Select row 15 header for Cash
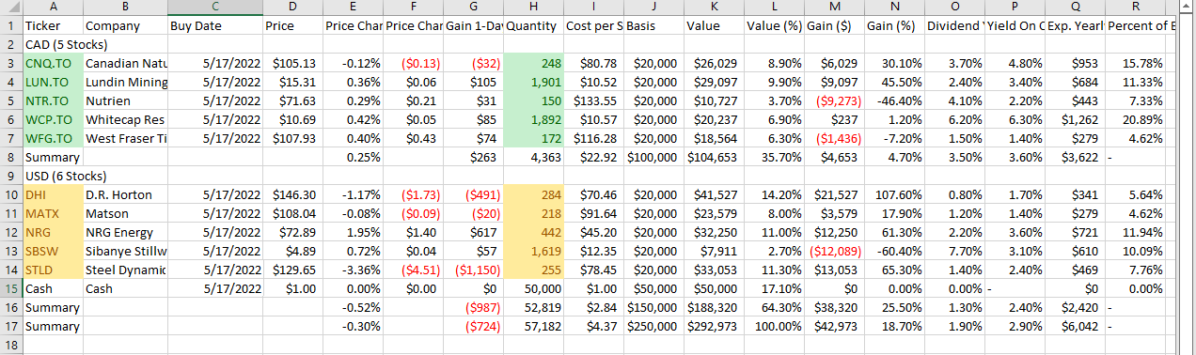The height and width of the screenshot is (355, 1196). (x=10, y=288)
